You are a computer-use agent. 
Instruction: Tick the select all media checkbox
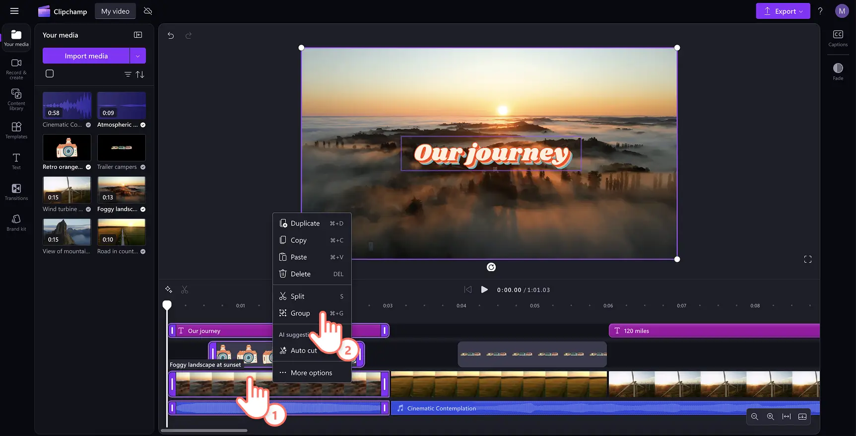coord(50,73)
